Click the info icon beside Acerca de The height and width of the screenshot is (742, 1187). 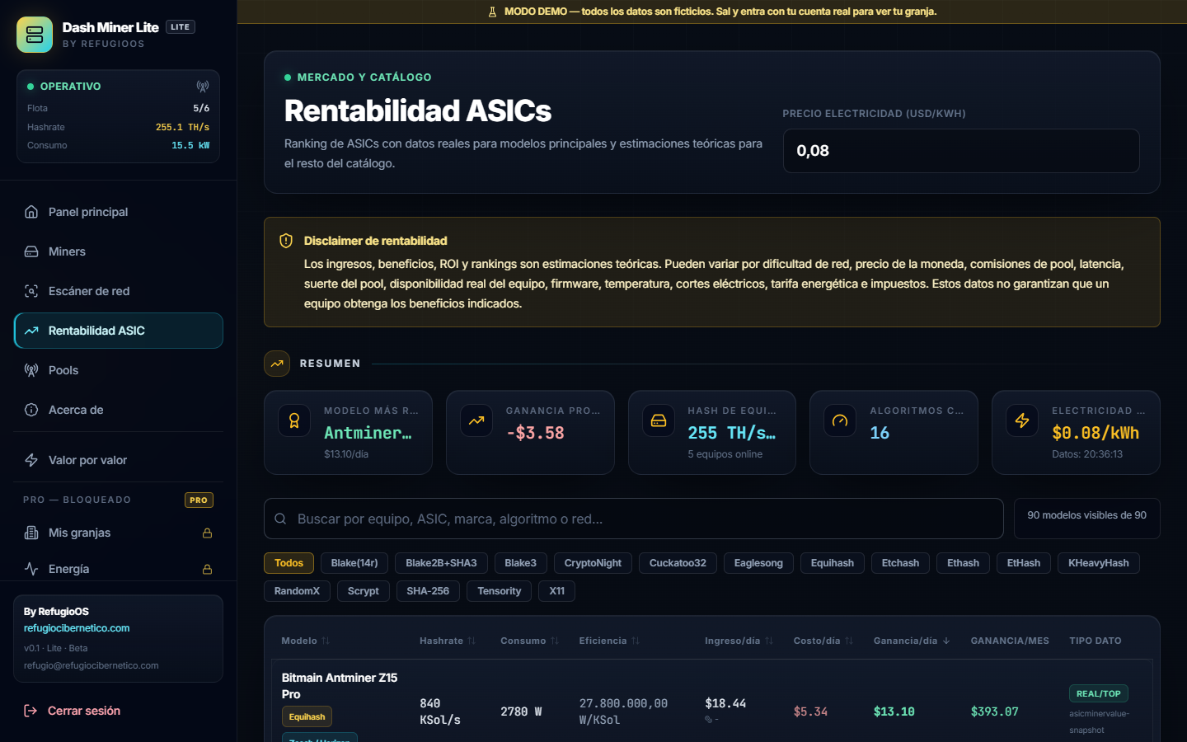click(31, 410)
